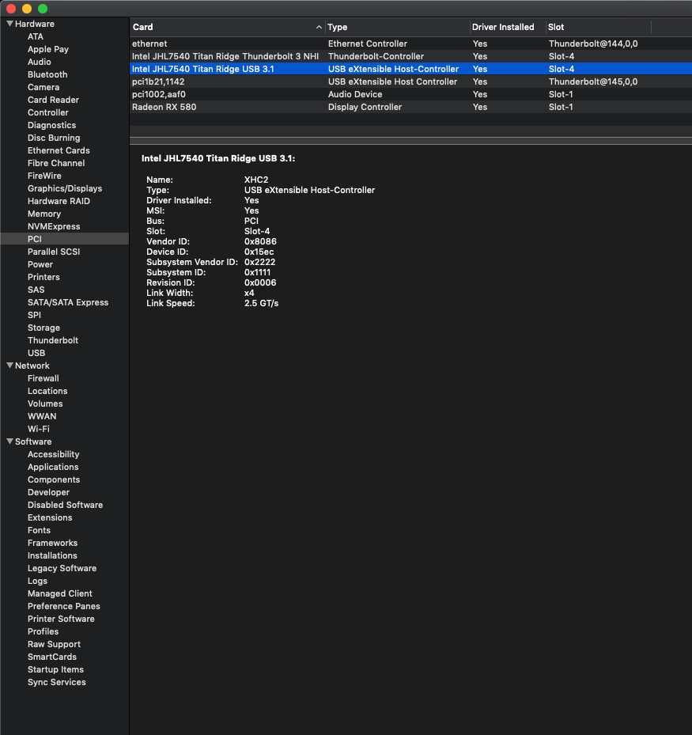
Task: Collapse the Network disclosure triangle
Action: [9, 366]
